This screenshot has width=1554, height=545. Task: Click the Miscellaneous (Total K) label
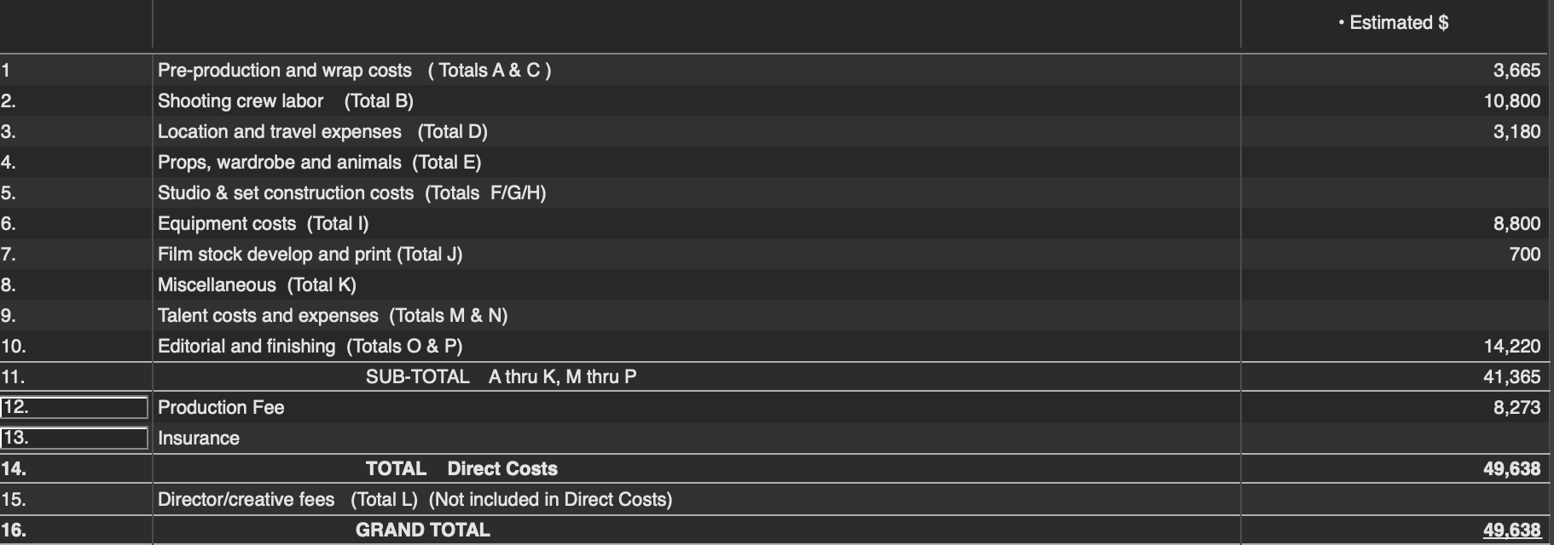(x=257, y=284)
